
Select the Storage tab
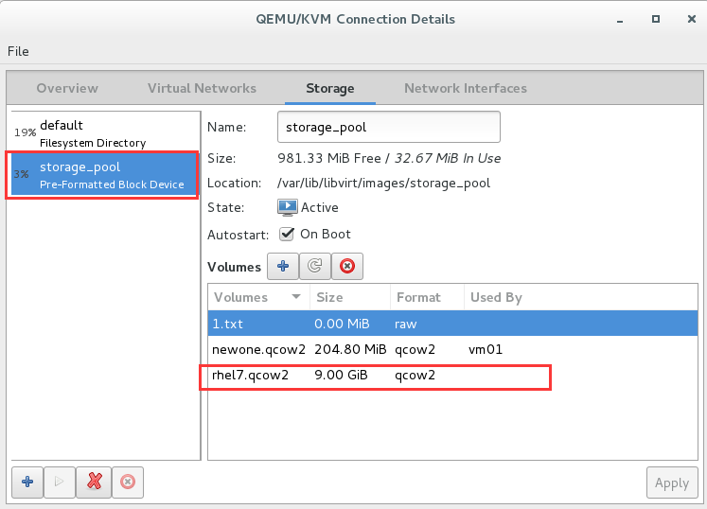(330, 88)
